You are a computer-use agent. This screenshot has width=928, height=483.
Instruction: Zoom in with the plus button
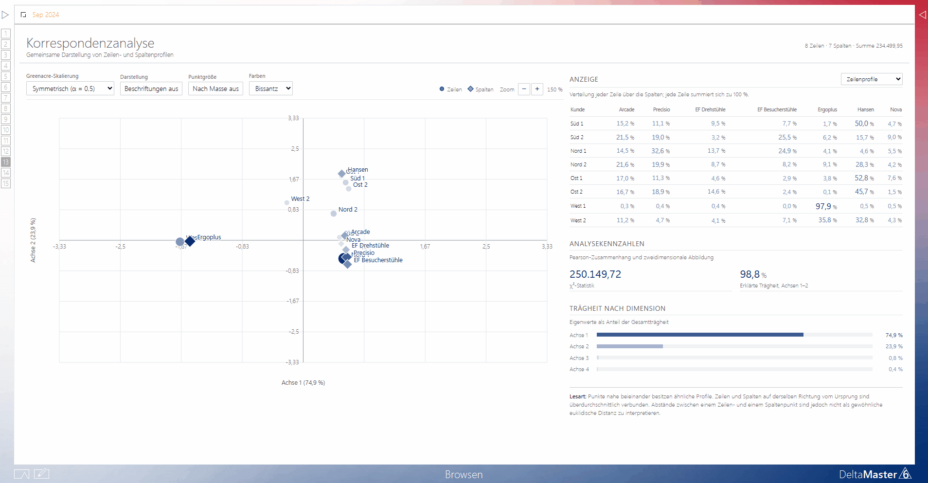pyautogui.click(x=537, y=89)
